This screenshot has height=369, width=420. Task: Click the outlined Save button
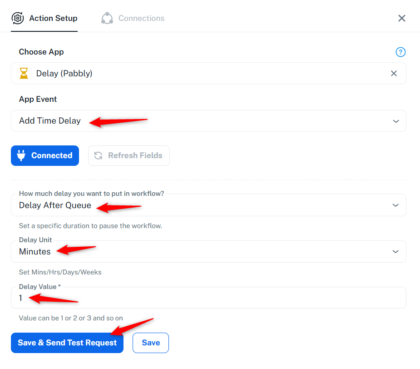coord(151,343)
